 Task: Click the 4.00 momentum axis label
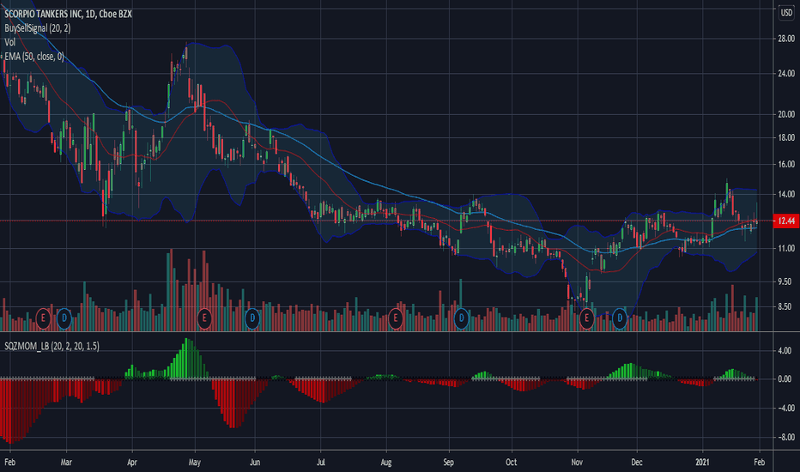tap(785, 350)
